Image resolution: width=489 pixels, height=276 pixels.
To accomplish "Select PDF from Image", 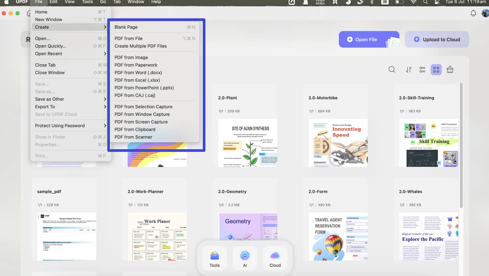I will click(155, 57).
